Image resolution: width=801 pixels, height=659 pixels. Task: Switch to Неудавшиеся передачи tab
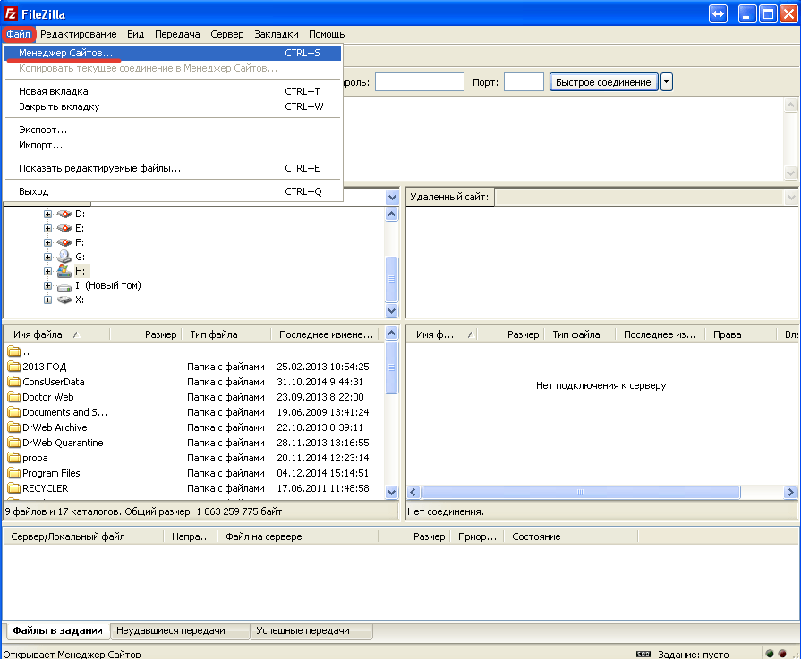pos(180,631)
